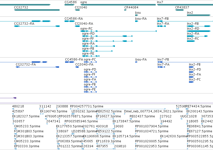The image size is (213, 150).
Task: Select the Inx7-PA protein
Action: point(161,67)
